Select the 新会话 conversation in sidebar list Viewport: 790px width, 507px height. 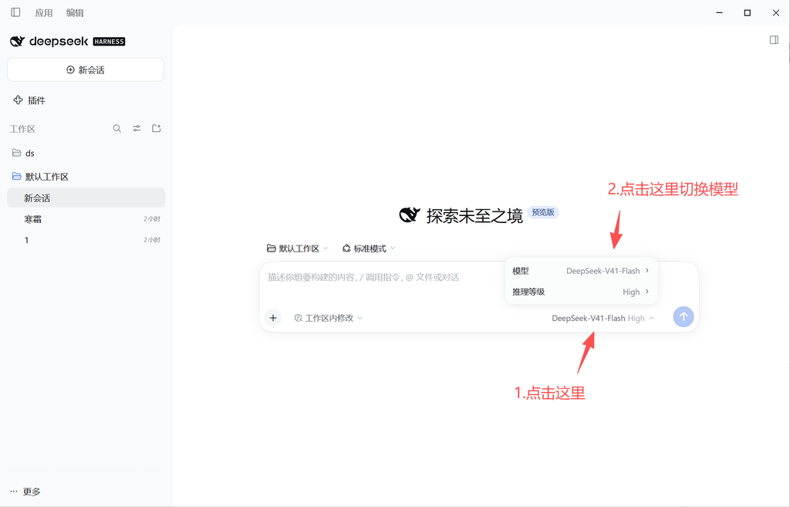pyautogui.click(x=86, y=198)
